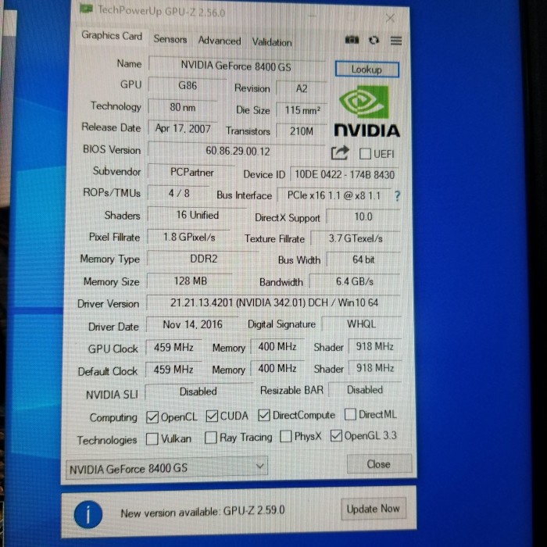Click the Driver Version field
This screenshot has width=547, height=547.
click(273, 302)
